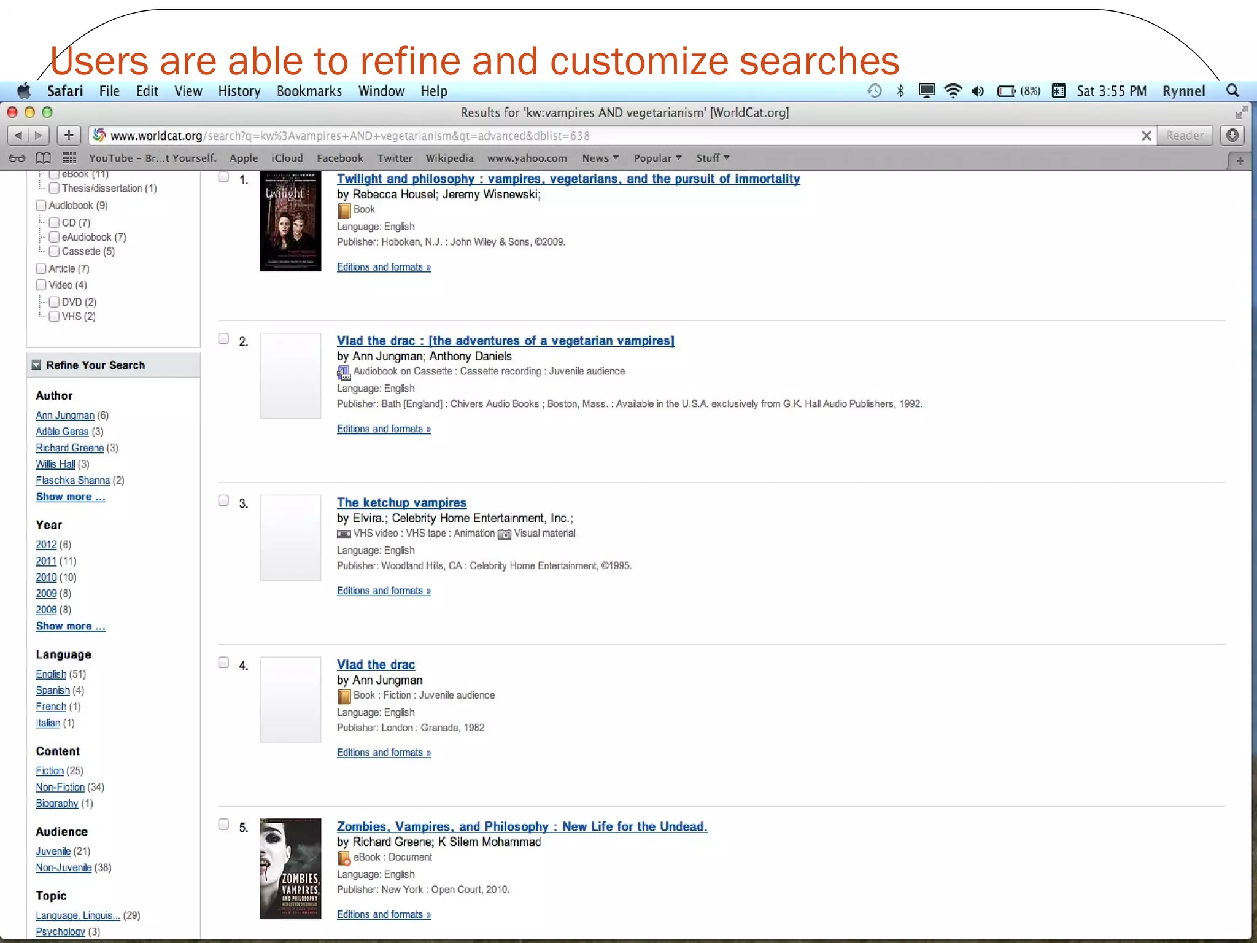Tick the CD checkbox
This screenshot has height=943, width=1257.
click(54, 222)
